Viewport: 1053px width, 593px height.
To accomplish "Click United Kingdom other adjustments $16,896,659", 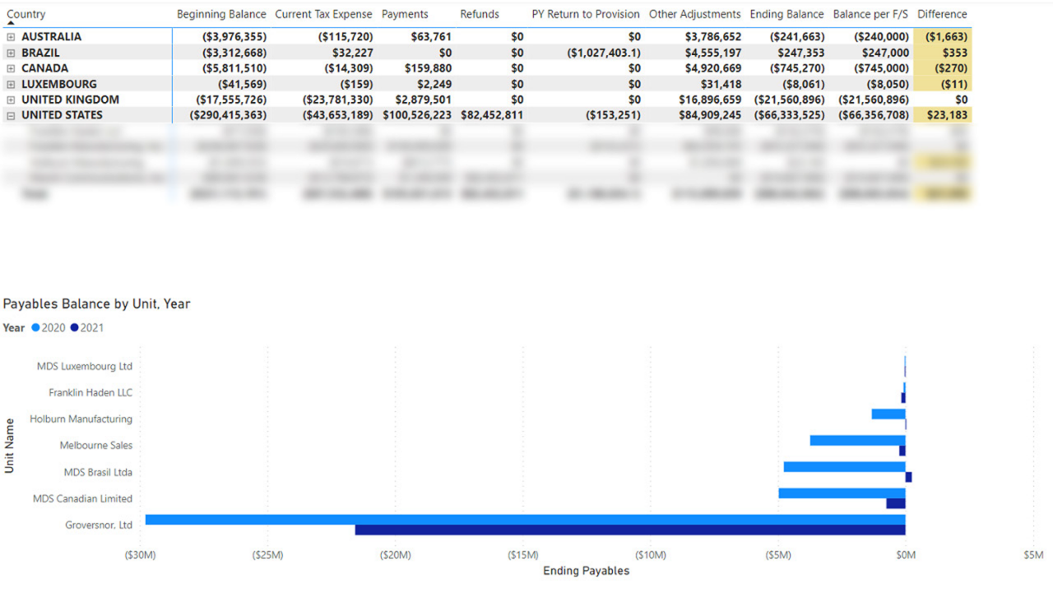I will (707, 100).
